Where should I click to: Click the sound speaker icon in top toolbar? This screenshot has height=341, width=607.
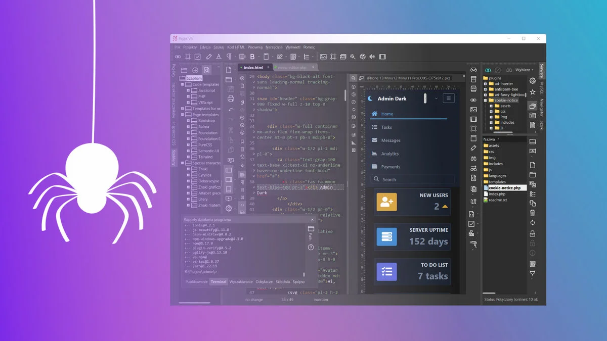tap(372, 57)
